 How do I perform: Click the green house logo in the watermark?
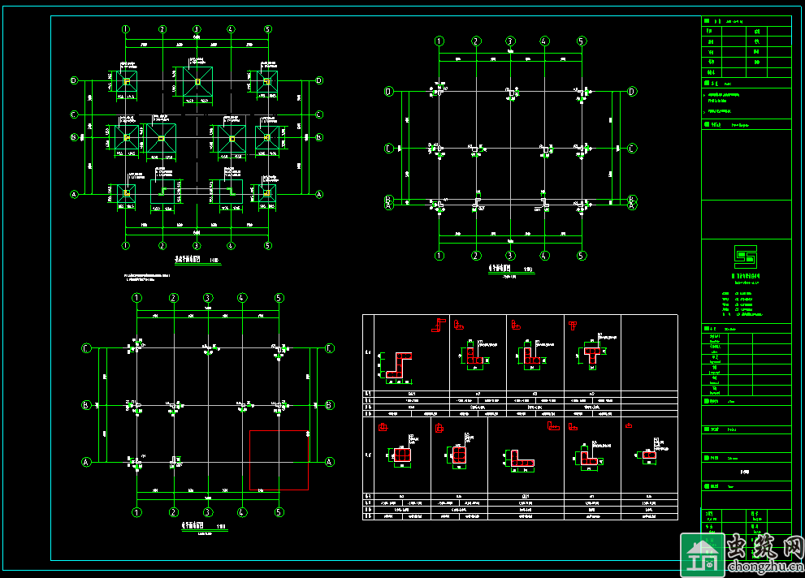700,554
